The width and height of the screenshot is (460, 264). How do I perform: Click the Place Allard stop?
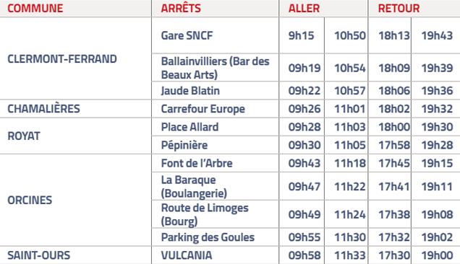click(x=189, y=127)
